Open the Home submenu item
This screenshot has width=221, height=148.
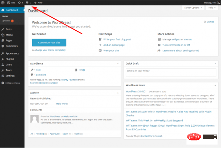5,16
